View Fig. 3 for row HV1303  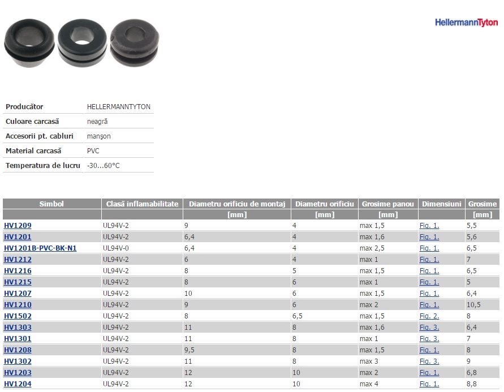click(429, 328)
